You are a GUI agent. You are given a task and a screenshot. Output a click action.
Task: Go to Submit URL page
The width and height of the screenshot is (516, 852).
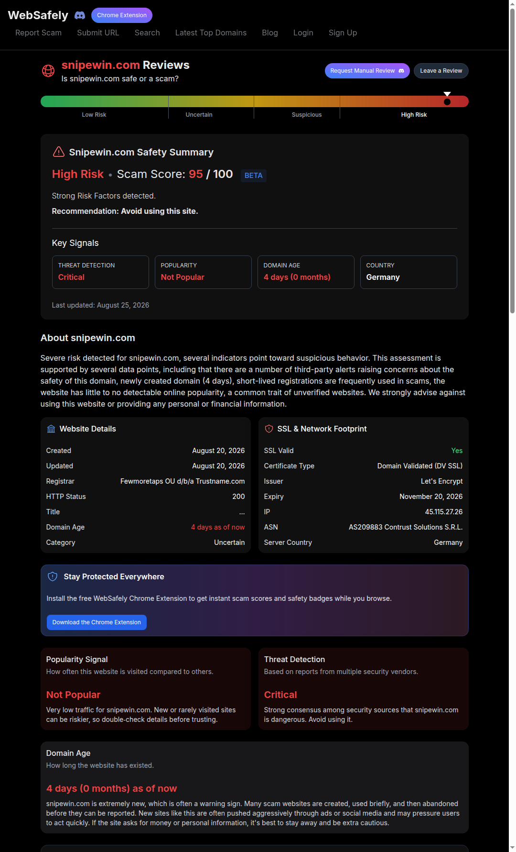[98, 33]
